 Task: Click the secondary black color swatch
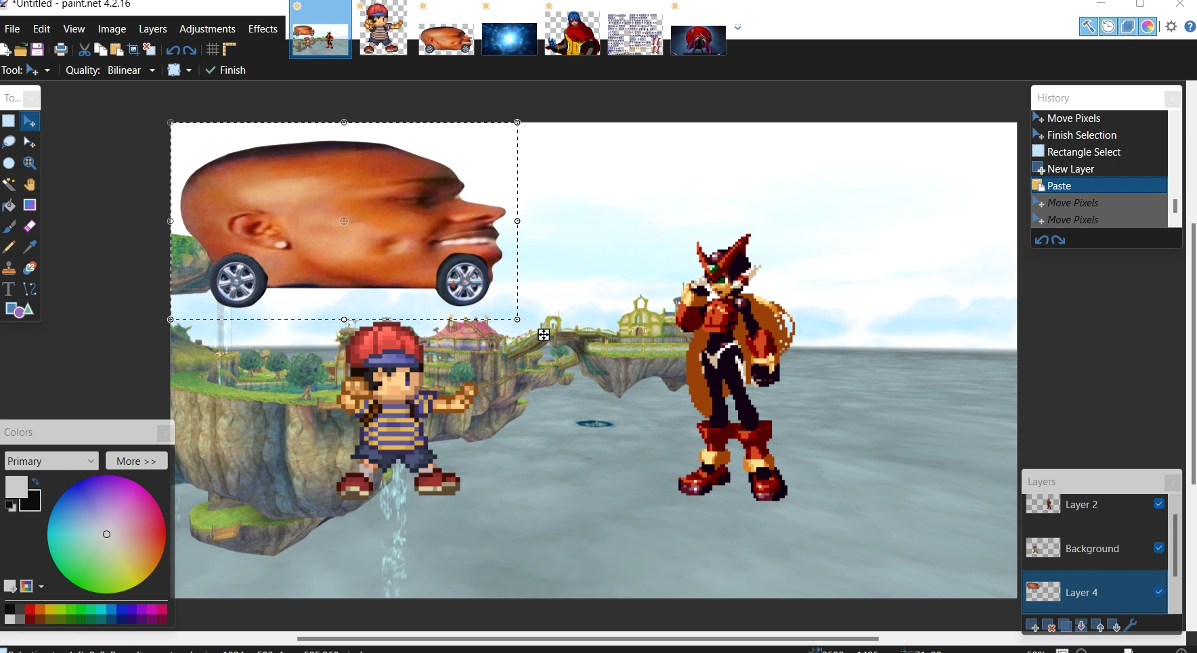(x=33, y=503)
